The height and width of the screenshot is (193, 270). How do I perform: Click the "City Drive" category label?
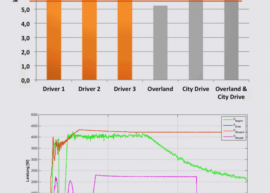pyautogui.click(x=196, y=89)
